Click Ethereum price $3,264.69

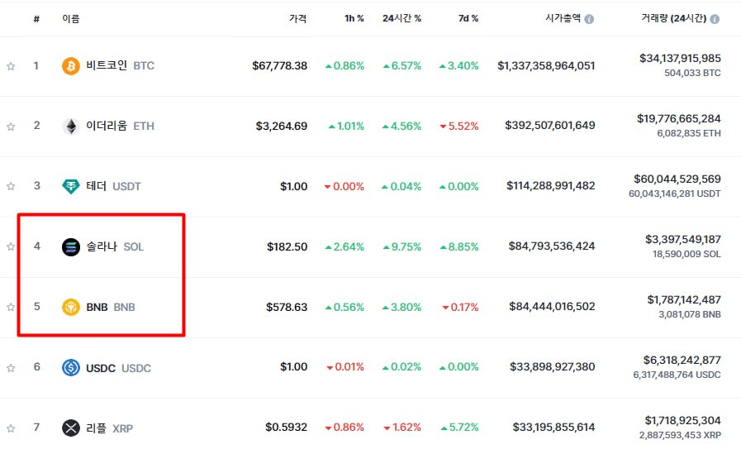pyautogui.click(x=282, y=127)
